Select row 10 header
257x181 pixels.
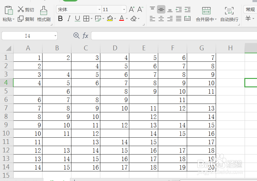coord(6,133)
